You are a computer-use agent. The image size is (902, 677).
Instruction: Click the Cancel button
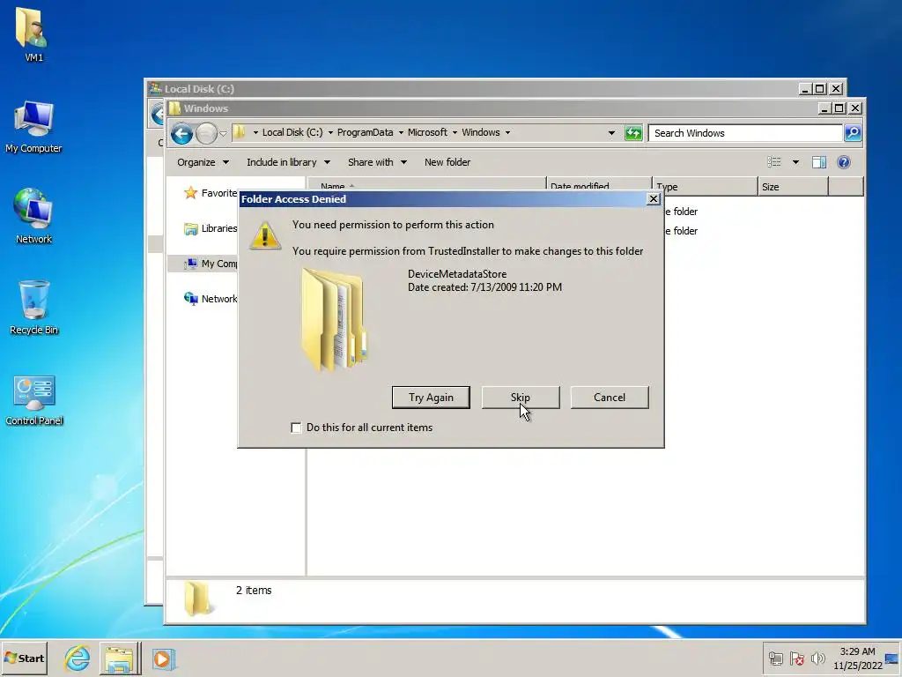click(x=610, y=398)
